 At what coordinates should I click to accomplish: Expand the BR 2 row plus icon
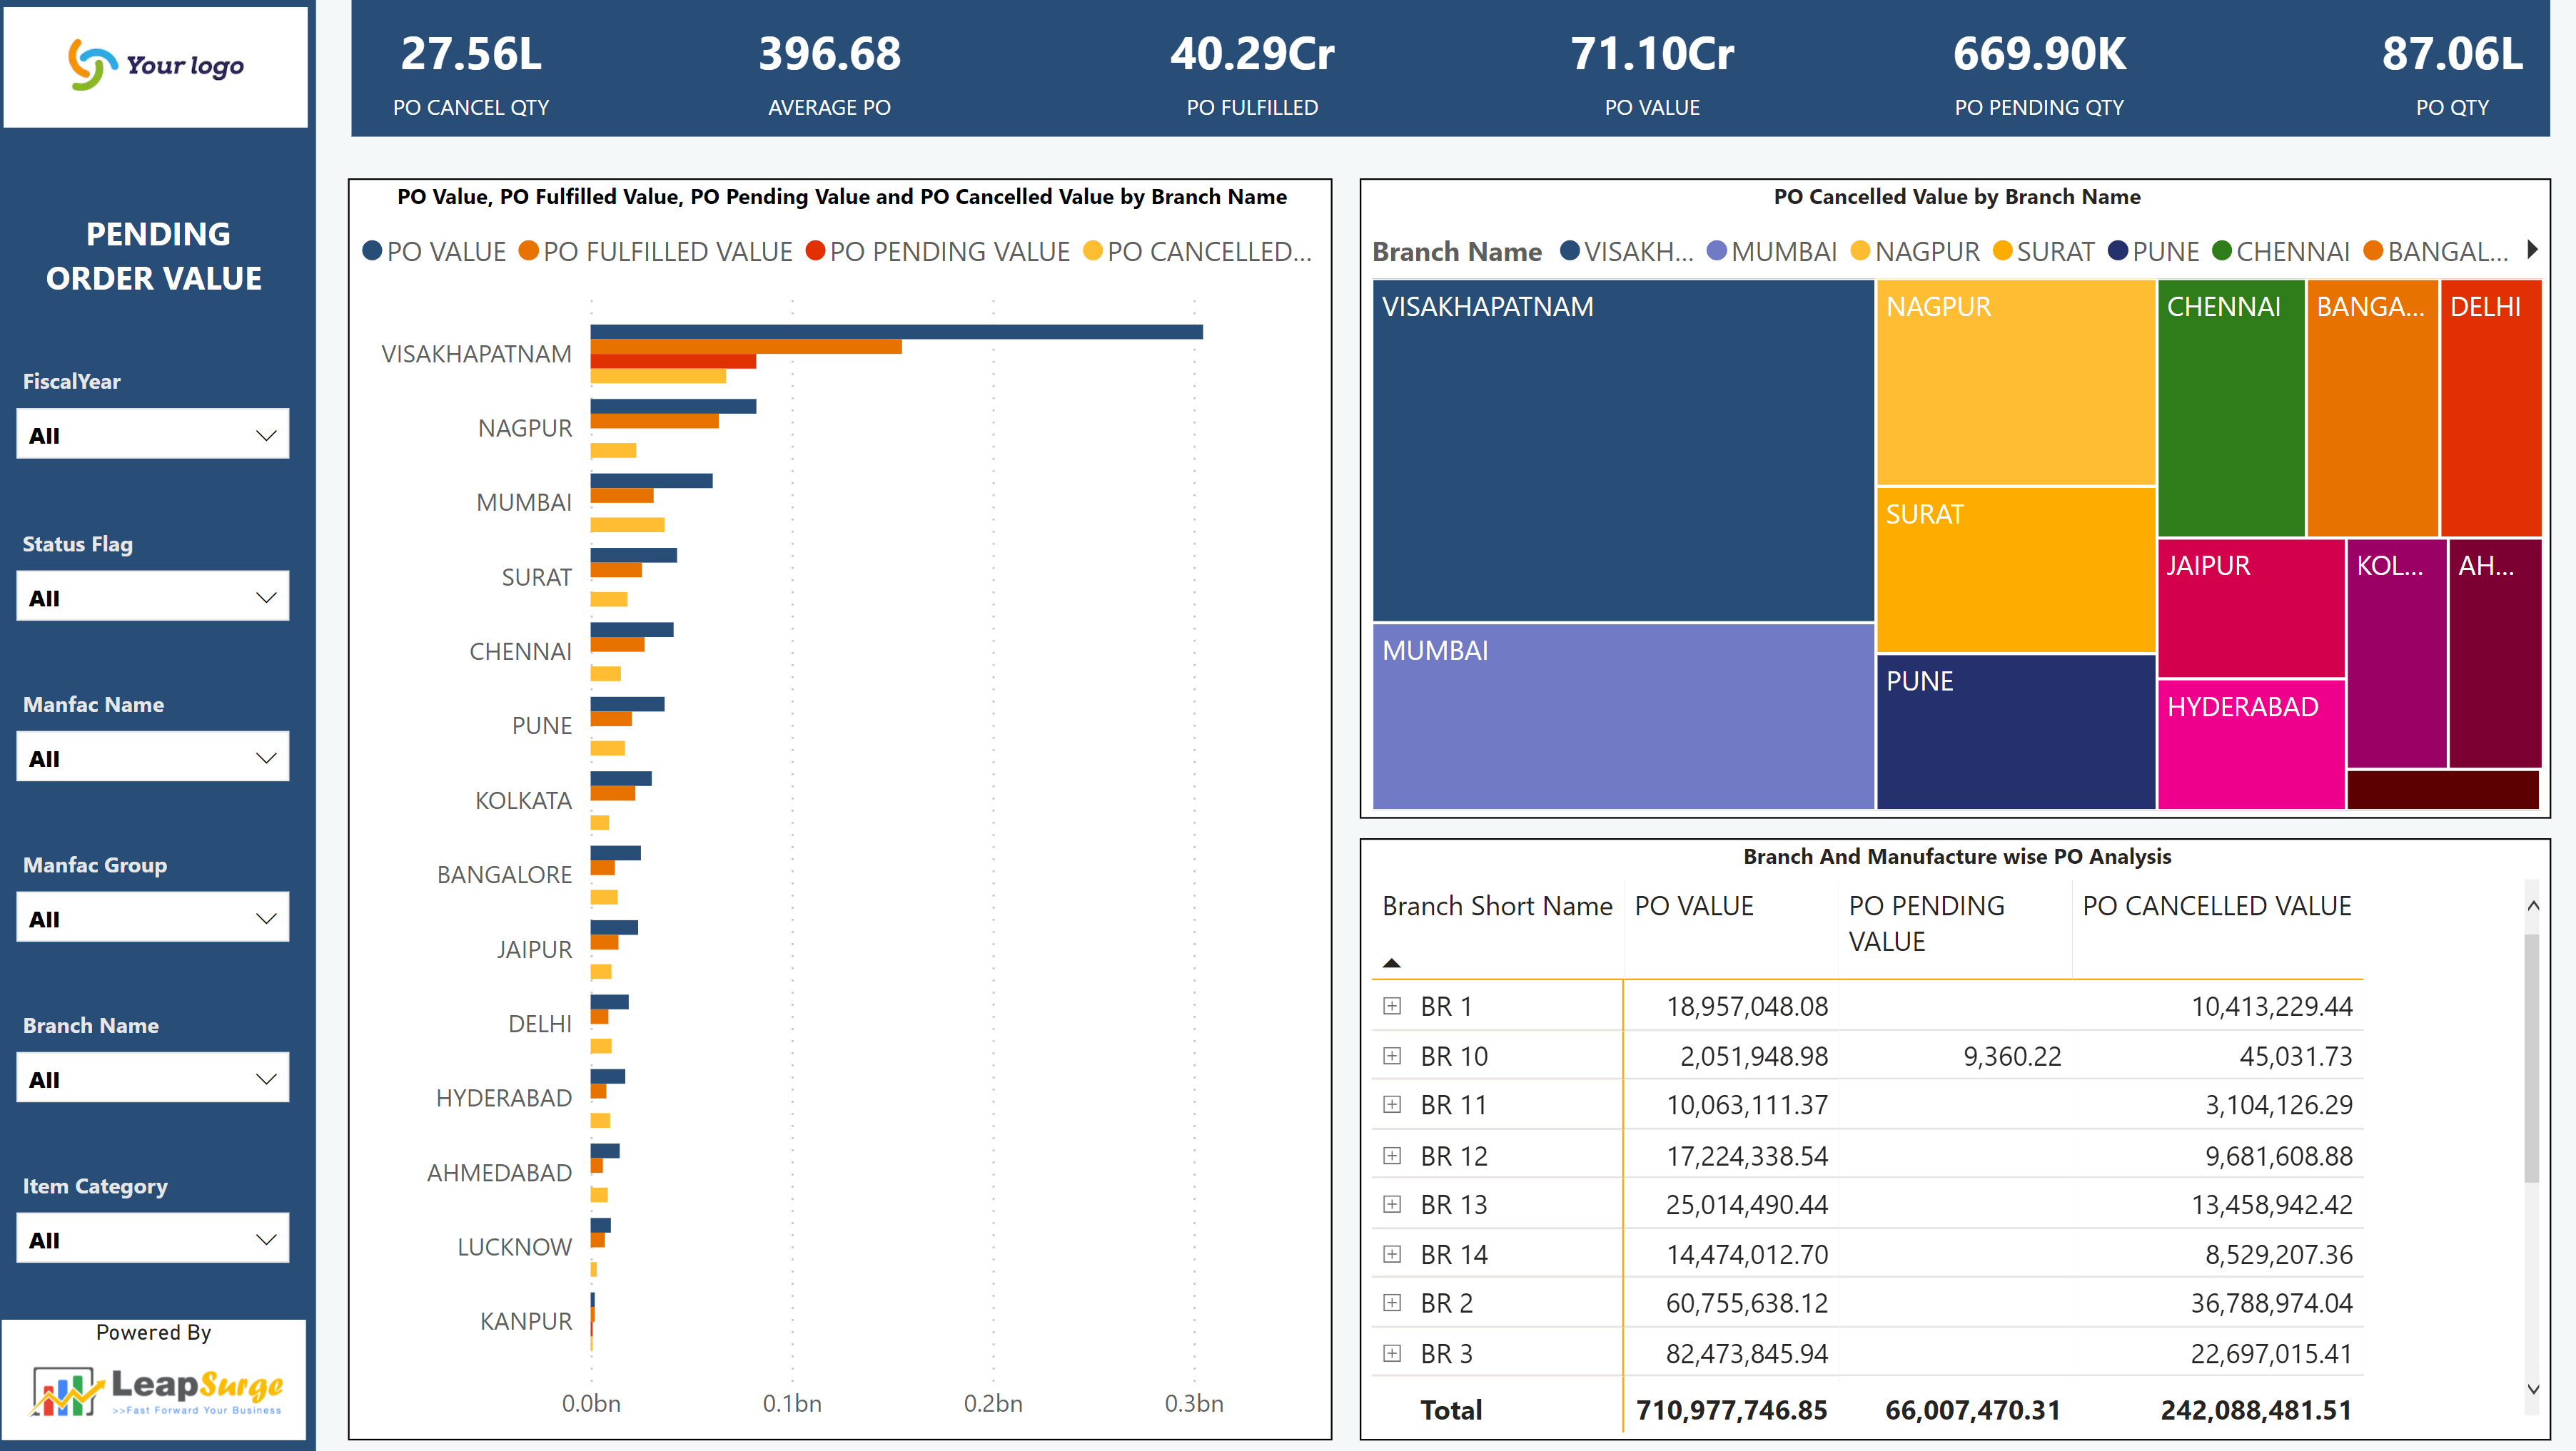click(1391, 1303)
